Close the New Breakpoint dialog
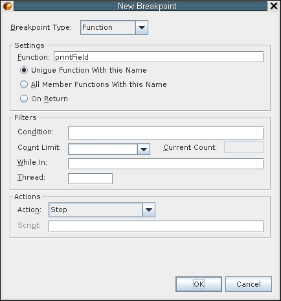 [274, 6]
